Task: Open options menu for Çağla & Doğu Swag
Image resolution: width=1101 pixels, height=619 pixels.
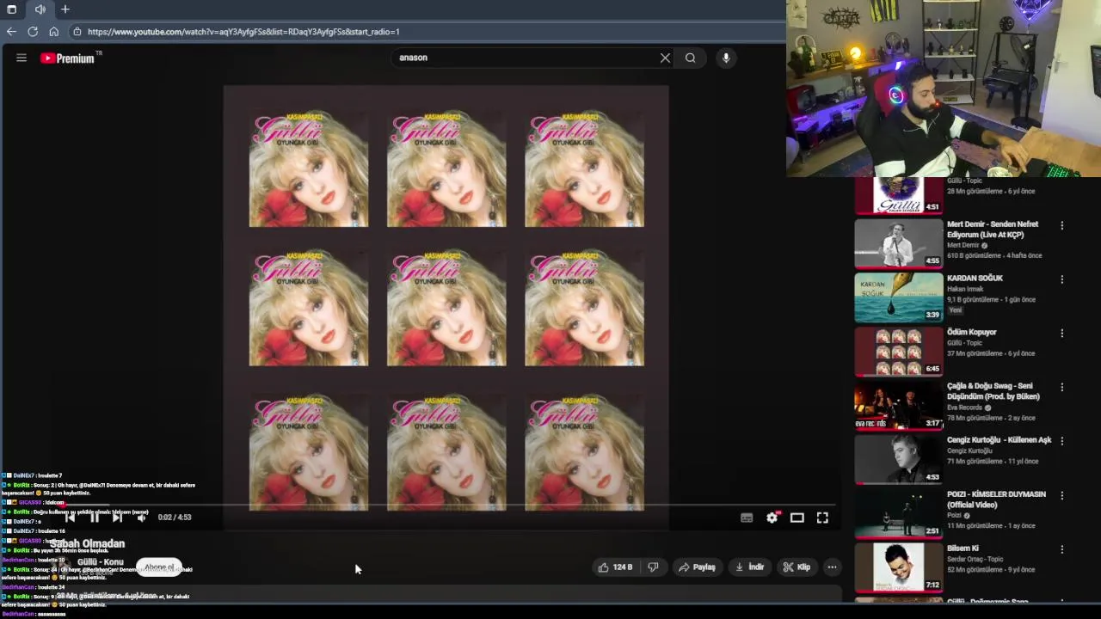Action: click(1062, 387)
